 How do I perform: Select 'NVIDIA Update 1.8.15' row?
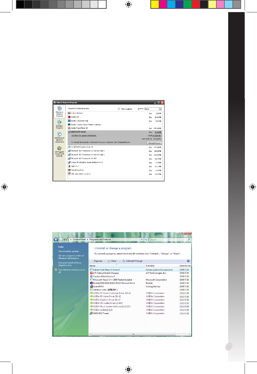[x=140, y=310]
